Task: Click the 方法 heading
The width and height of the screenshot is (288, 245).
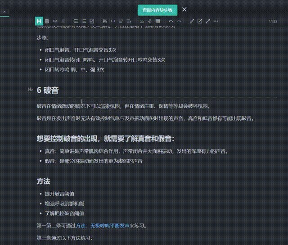Action: coord(44,181)
